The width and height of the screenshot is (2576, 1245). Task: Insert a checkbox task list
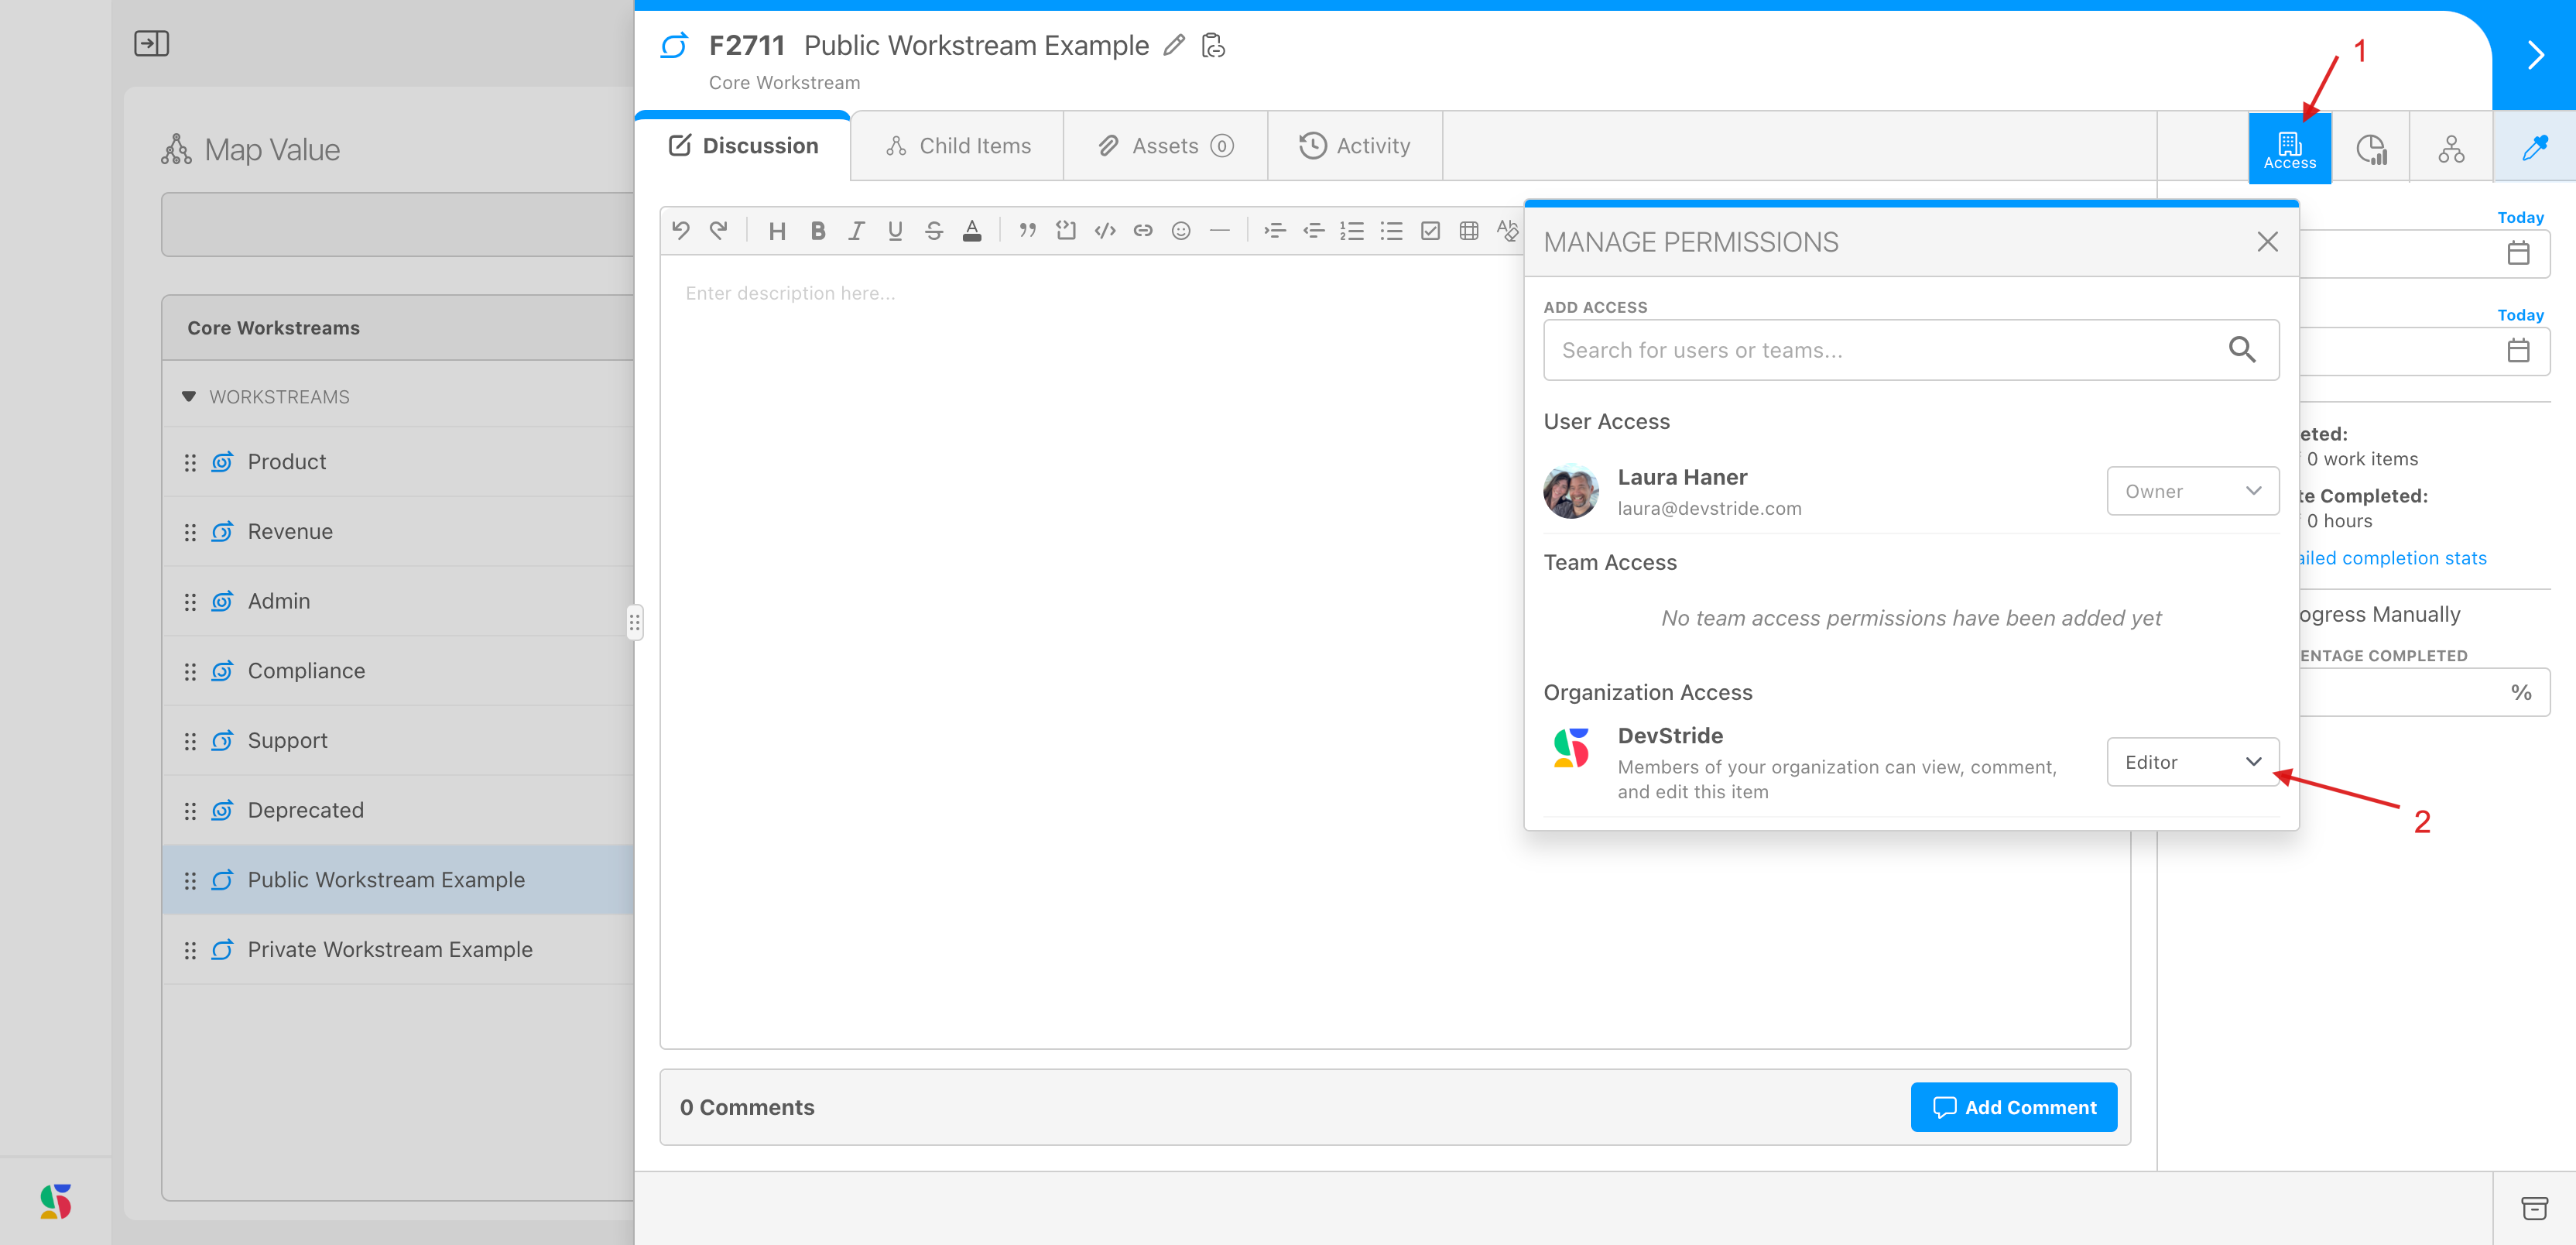(1430, 231)
